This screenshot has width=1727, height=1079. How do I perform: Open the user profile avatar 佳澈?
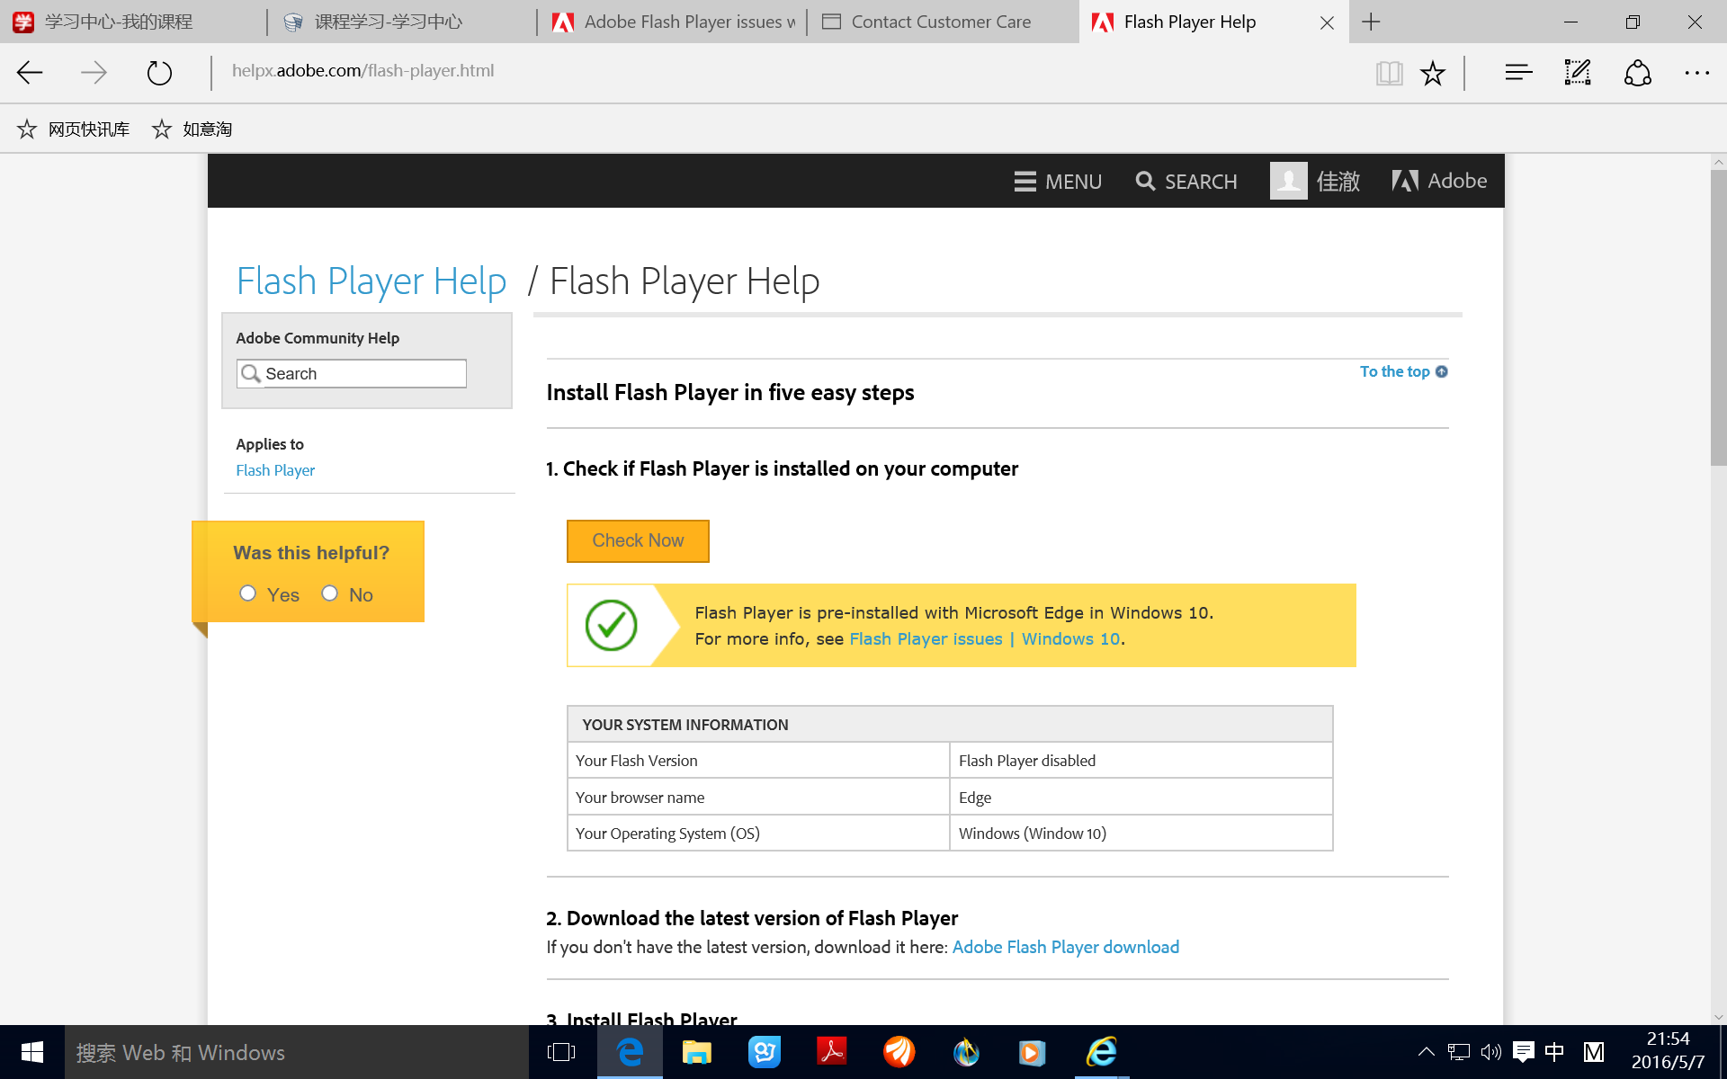click(x=1314, y=181)
